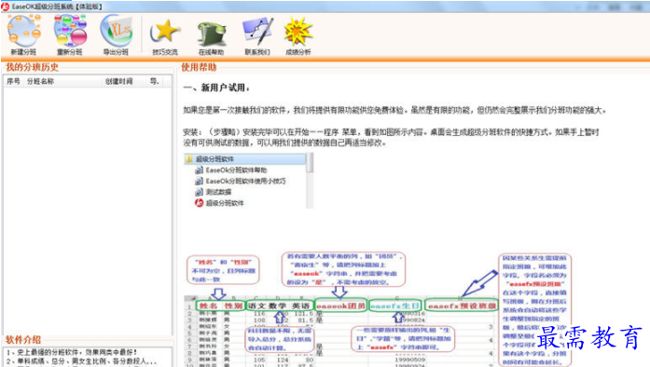Screen dimensions: 650x367
Task: Select the EaseOk分班软件帮助 entry
Action: coord(231,170)
